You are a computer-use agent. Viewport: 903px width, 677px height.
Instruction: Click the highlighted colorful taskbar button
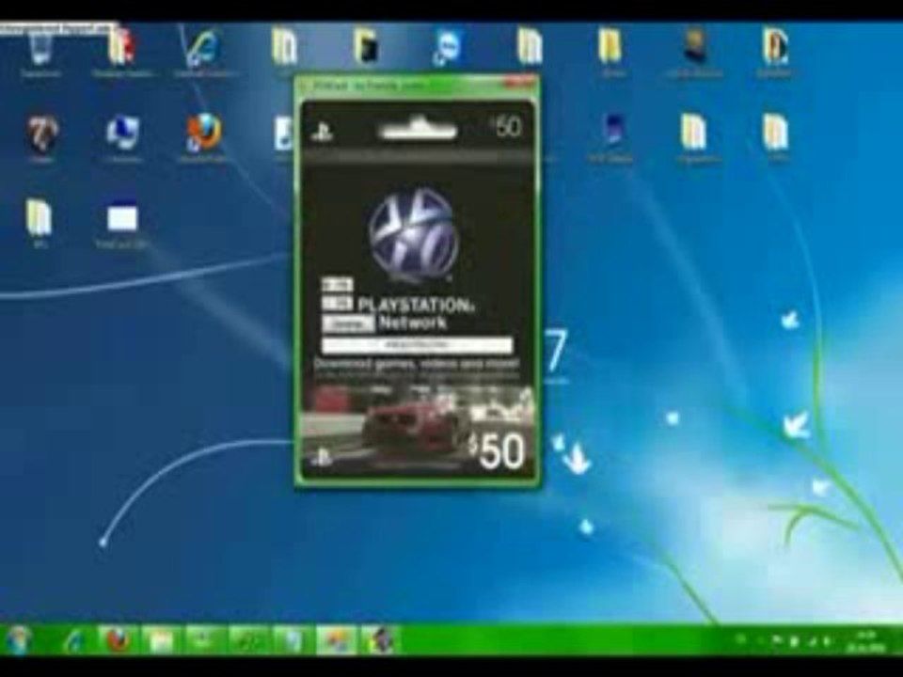tap(336, 640)
